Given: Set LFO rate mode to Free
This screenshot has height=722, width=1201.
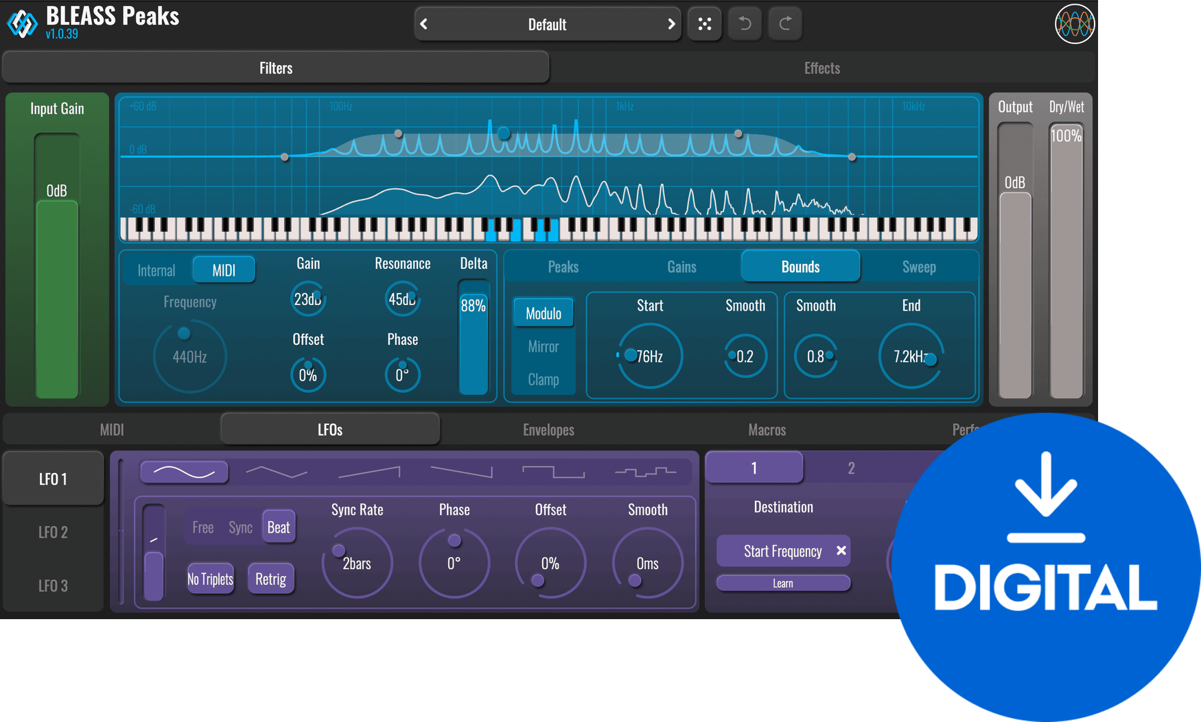Looking at the screenshot, I should click(x=203, y=527).
